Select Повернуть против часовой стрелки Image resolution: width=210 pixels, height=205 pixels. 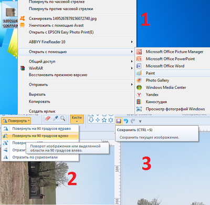point(61,9)
